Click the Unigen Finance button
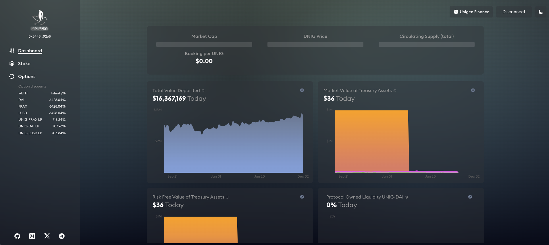Image resolution: width=549 pixels, height=245 pixels. tap(471, 12)
